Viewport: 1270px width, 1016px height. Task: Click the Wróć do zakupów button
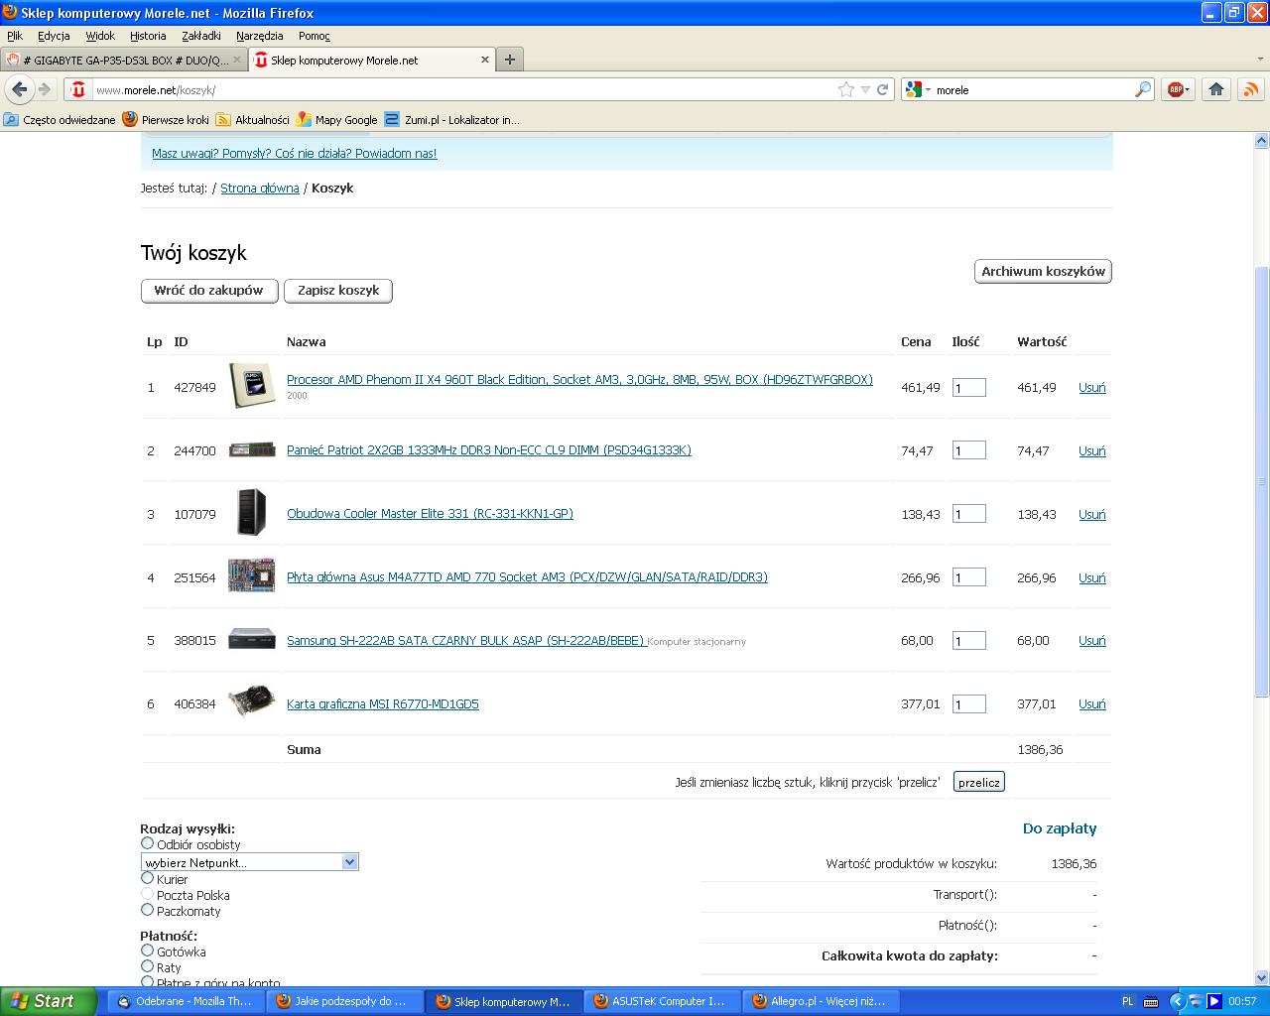point(208,291)
